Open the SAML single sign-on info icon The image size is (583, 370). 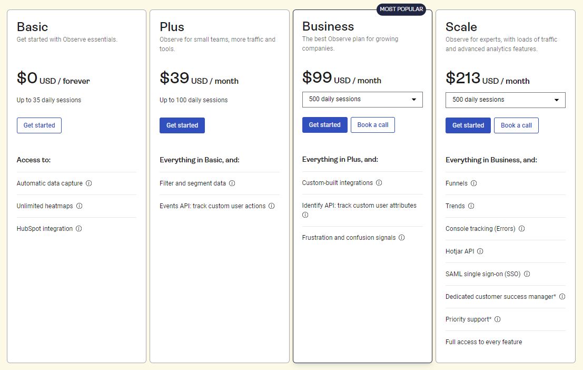(x=527, y=274)
